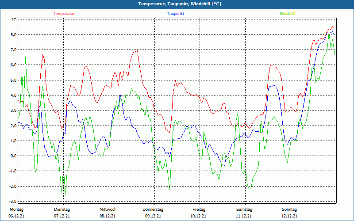Click the Freitag day label
This screenshot has width=354, height=221.
pos(199,210)
